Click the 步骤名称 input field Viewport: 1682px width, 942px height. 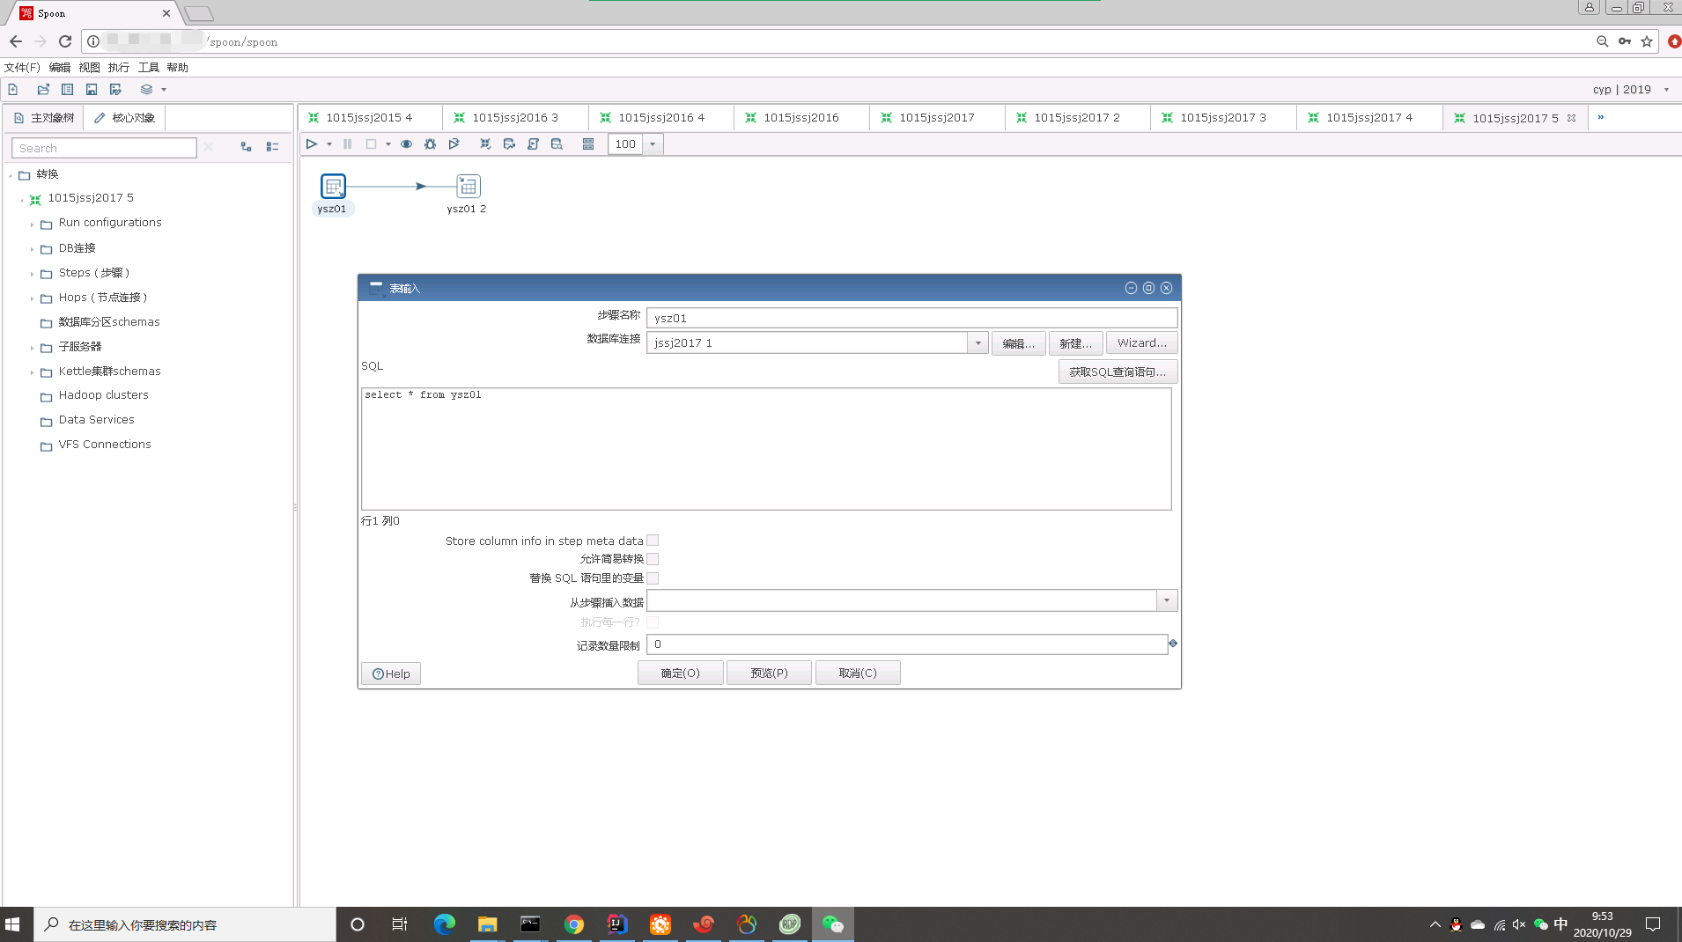[x=911, y=318]
